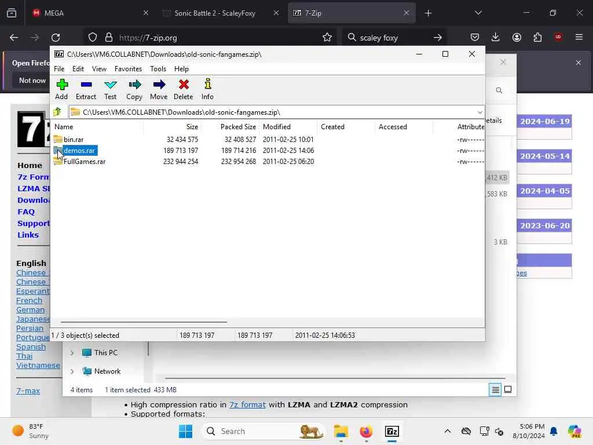
Task: Open 7-Zip from the taskbar
Action: coord(392,431)
